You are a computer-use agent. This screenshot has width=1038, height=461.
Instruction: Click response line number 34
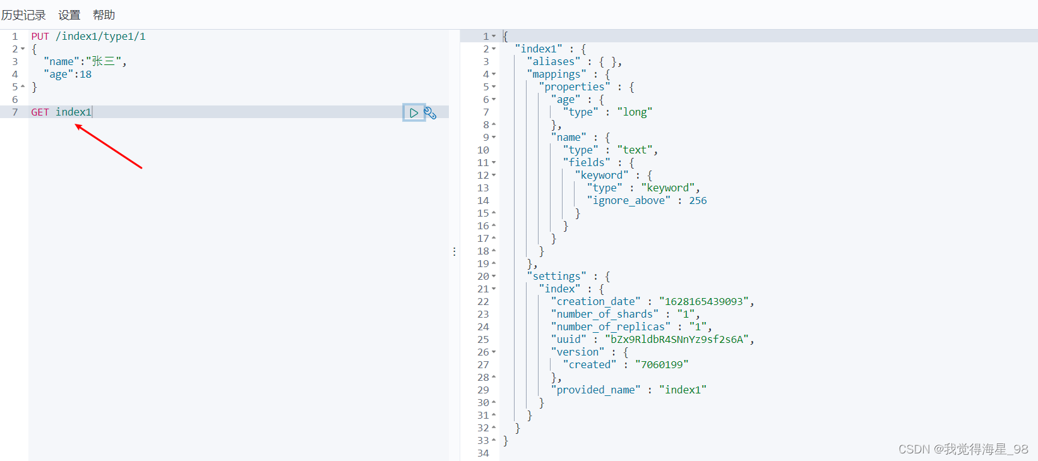tap(483, 453)
